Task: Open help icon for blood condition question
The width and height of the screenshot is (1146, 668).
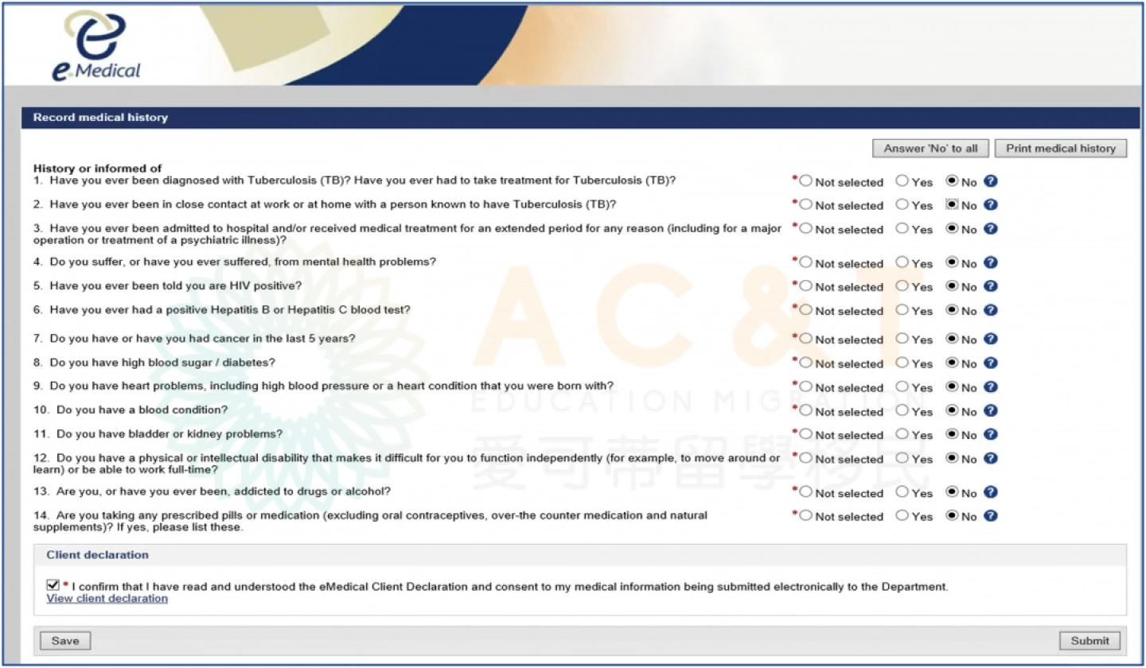Action: pyautogui.click(x=990, y=411)
